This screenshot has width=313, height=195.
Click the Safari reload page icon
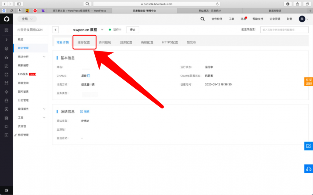217,4
